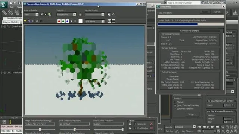Toggle the Display Alpha Channel button

(x=71, y=21)
